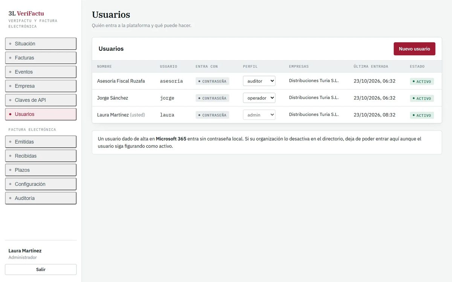Click the EMPRESAS column header

click(x=299, y=67)
